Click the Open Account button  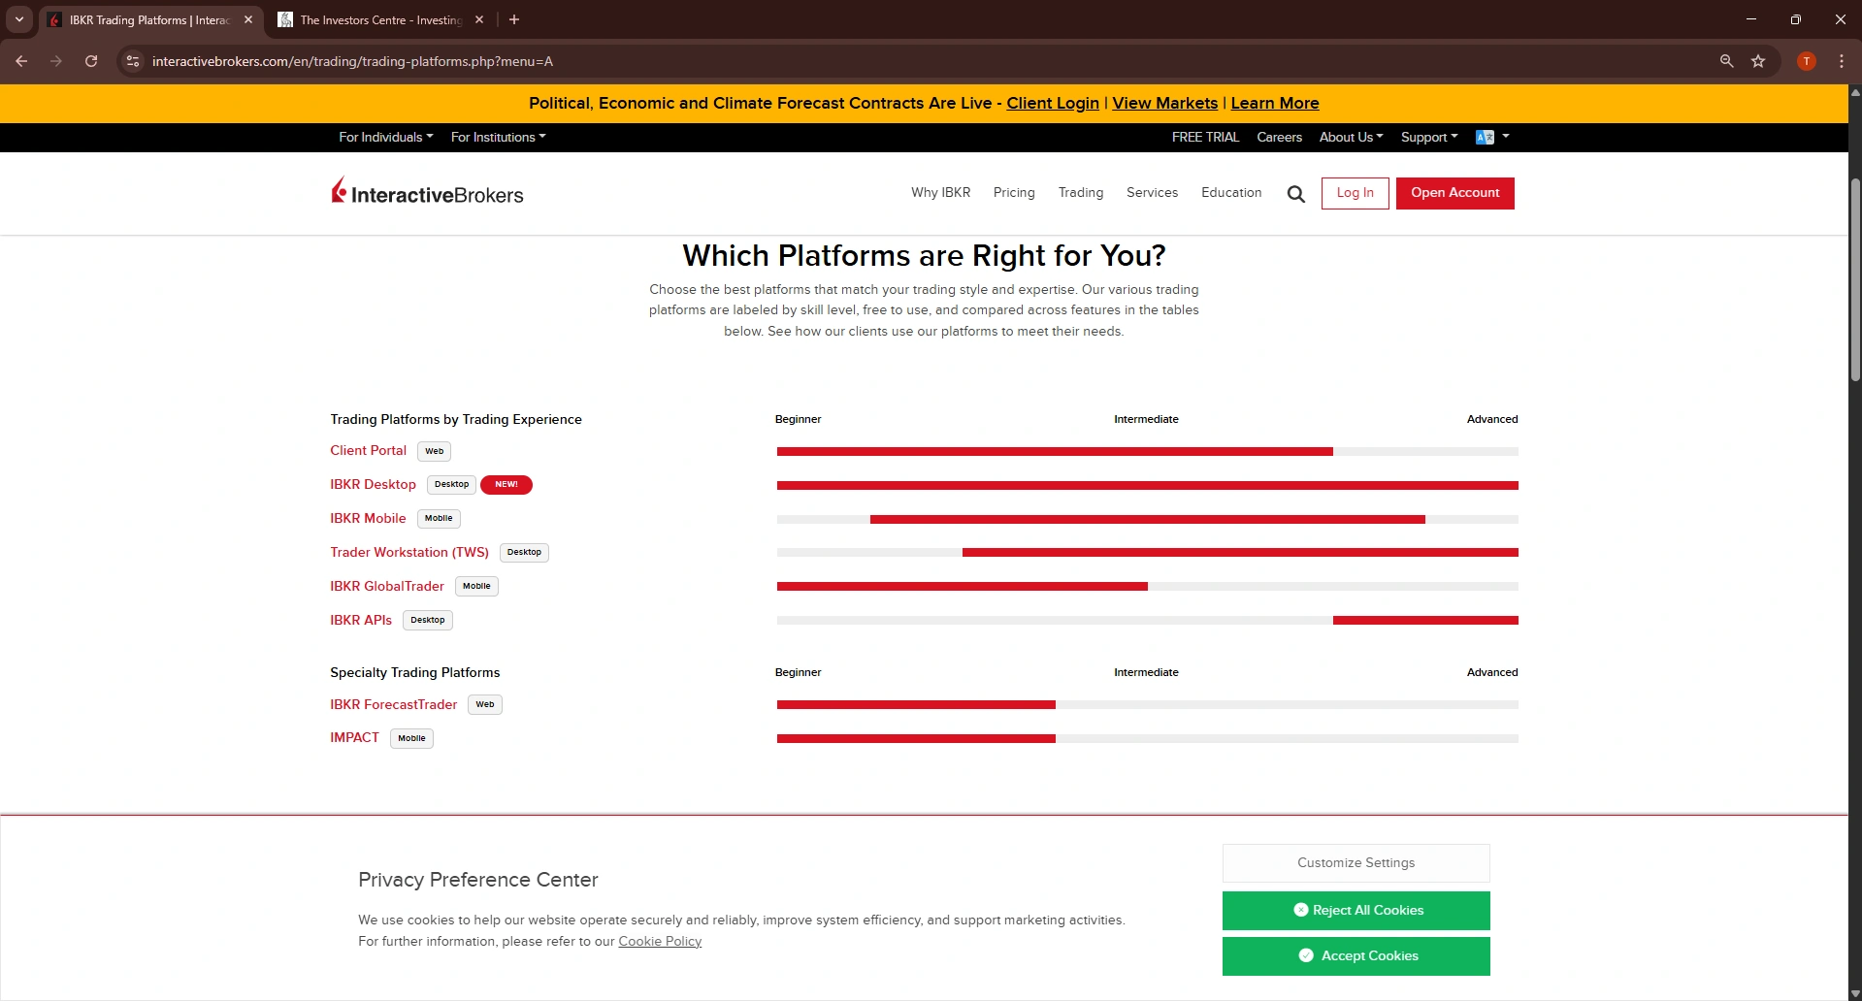pyautogui.click(x=1454, y=193)
